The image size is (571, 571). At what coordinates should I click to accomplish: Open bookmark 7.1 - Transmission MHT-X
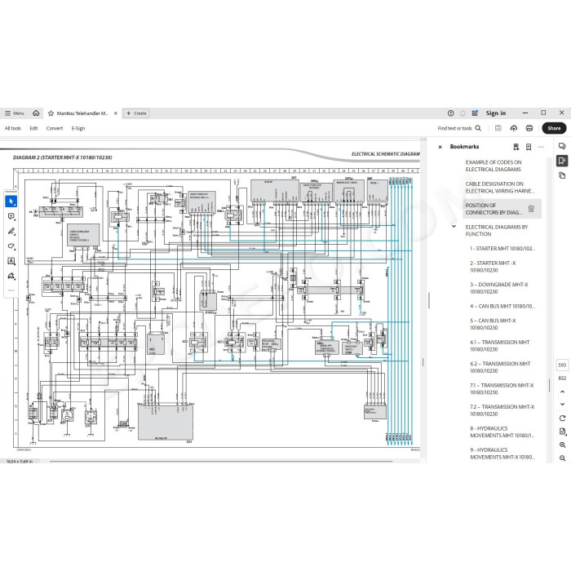502,388
